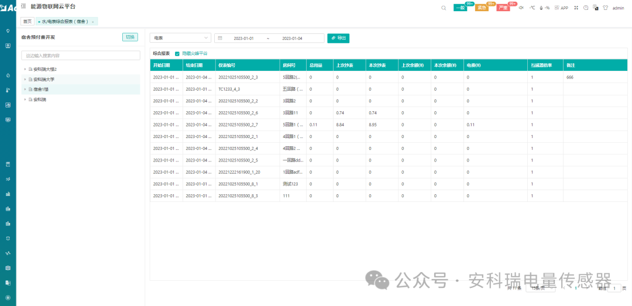Screen dimensions: 632x306
Task: Open the target circle sidebar icon at bottom
Action: (8, 298)
